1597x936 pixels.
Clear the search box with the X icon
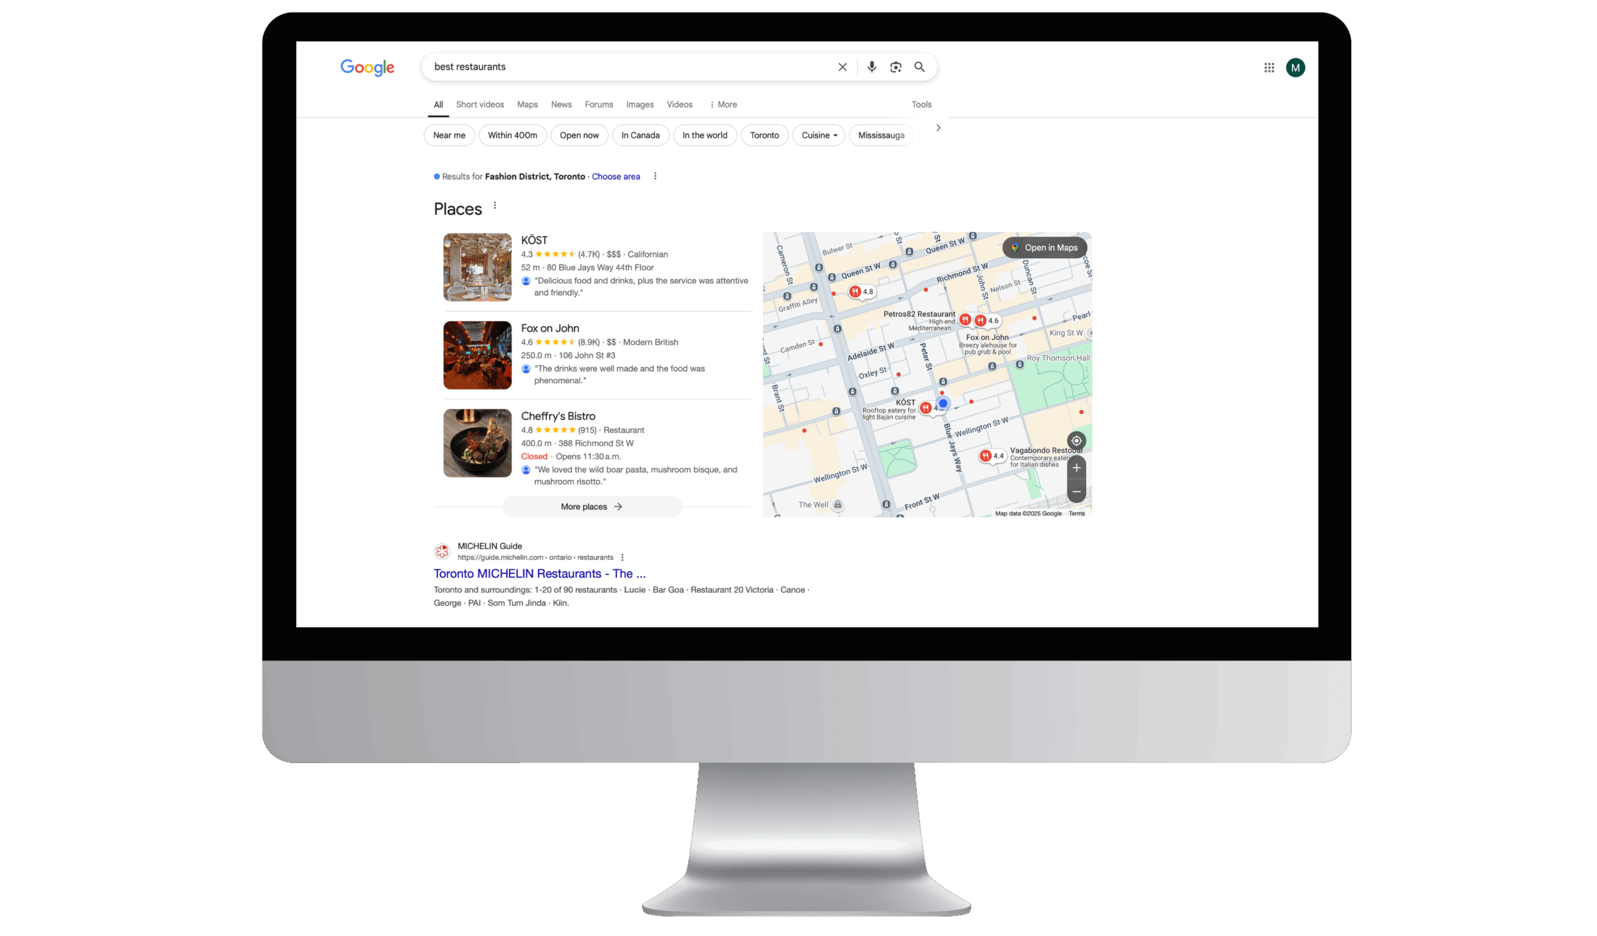click(x=842, y=67)
